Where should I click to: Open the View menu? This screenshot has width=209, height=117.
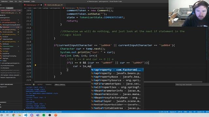click(x=11, y=1)
